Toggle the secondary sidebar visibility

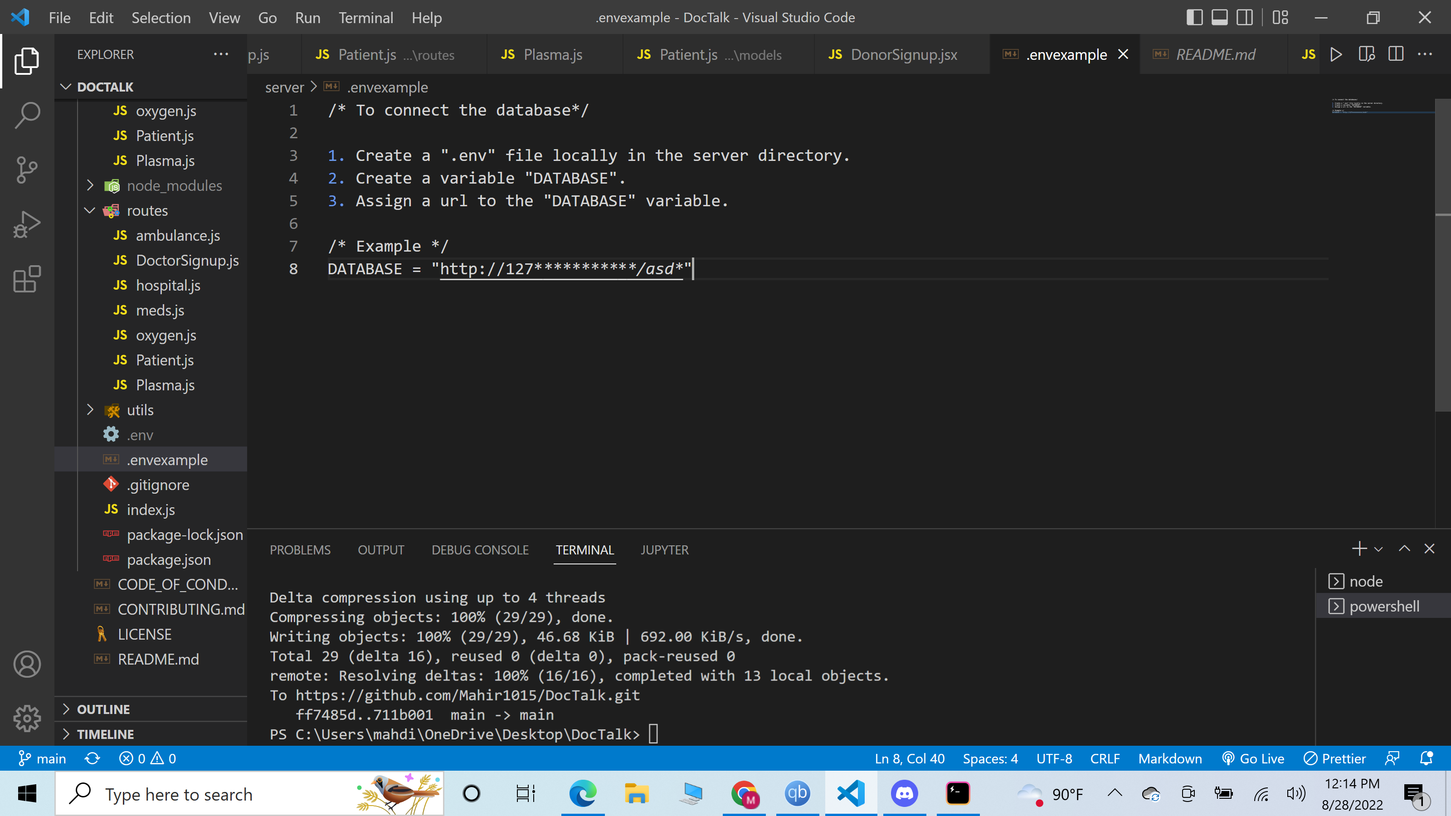point(1244,18)
